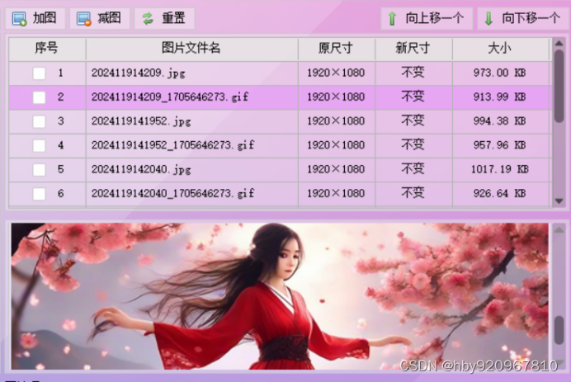This screenshot has width=571, height=382.
Task: Click the 994.38 KB size cell
Action: coord(500,121)
